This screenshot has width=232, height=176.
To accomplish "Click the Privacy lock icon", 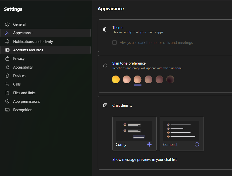I will point(7,59).
